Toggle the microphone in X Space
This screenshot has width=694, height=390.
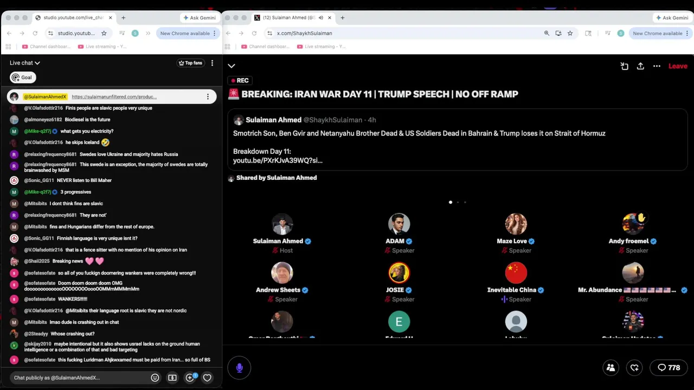coord(239,368)
